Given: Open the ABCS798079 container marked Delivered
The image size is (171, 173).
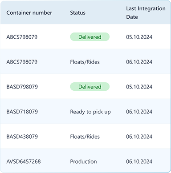Looking at the screenshot, I should (22, 37).
